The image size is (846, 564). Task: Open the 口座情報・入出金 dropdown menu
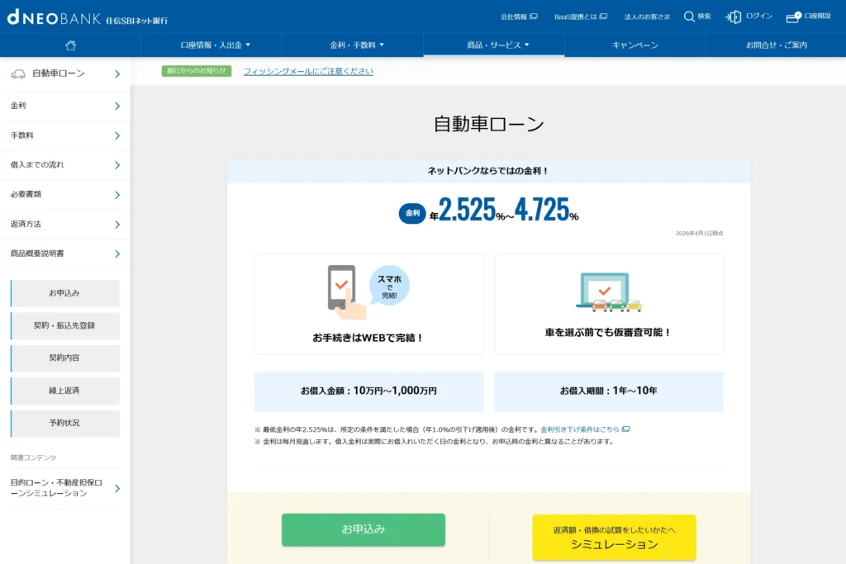click(x=211, y=45)
